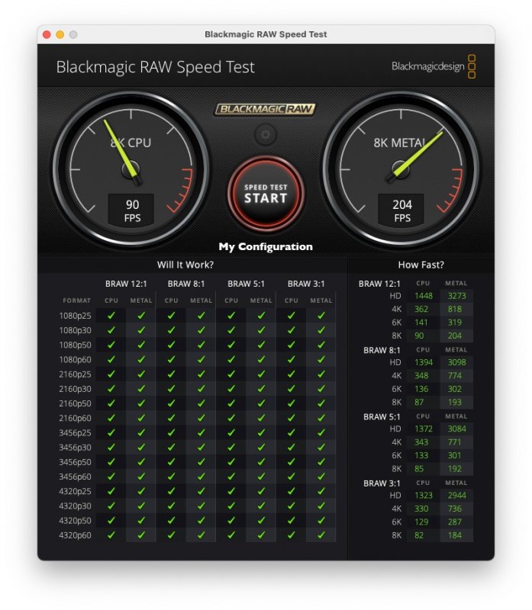Viewport: 532px width, 610px height.
Task: Click BRAW 8:1 4K METAL value 774
Action: (454, 376)
